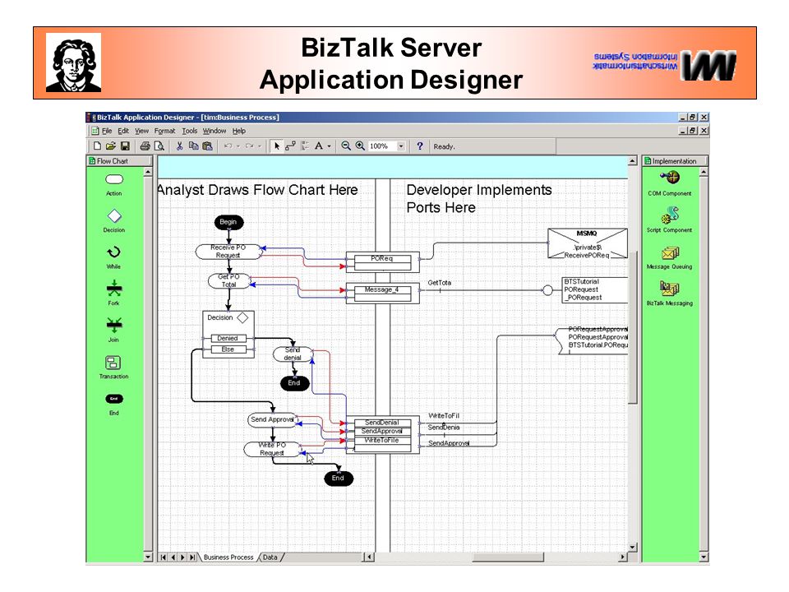
Task: Click the Paste clipboard icon
Action: click(x=207, y=146)
